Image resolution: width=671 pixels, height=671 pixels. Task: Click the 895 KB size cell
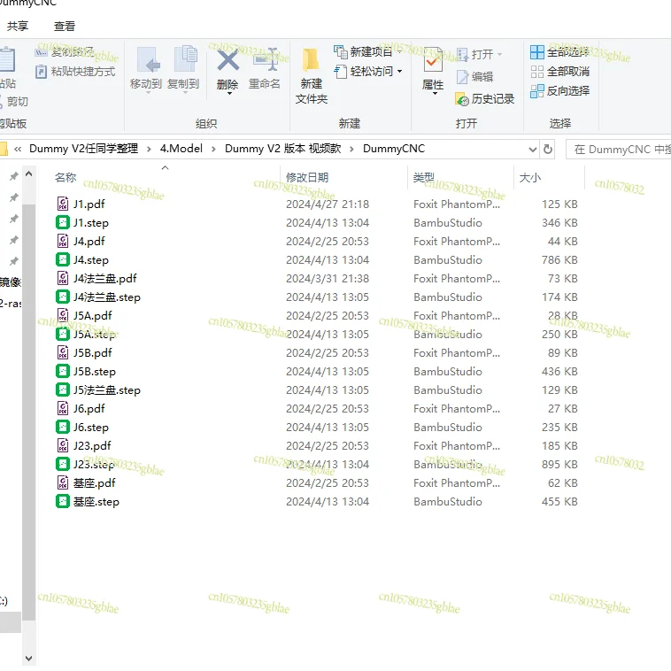[x=559, y=465]
